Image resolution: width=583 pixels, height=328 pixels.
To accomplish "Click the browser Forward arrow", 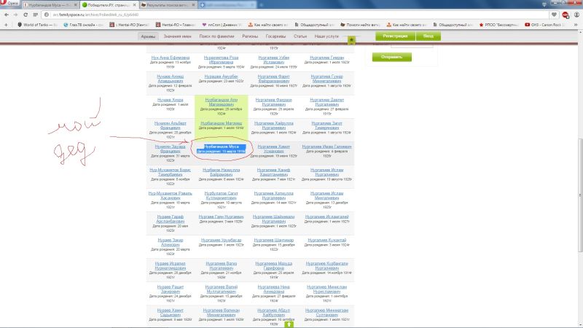I will point(15,15).
